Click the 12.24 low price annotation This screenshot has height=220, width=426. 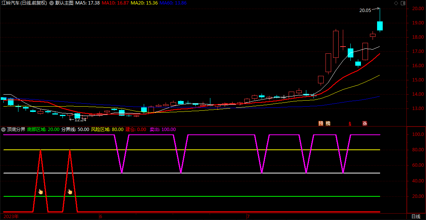(80, 119)
